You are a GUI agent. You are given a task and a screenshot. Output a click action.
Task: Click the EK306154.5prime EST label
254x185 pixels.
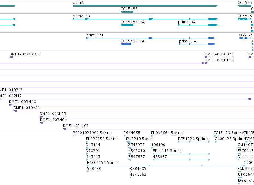click(103, 163)
